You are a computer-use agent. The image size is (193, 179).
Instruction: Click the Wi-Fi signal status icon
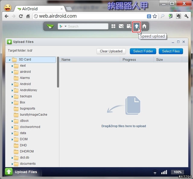coord(155,172)
